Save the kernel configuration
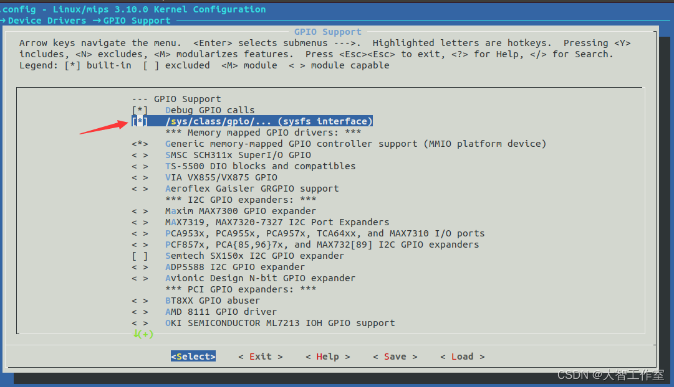This screenshot has height=387, width=674. 395,356
